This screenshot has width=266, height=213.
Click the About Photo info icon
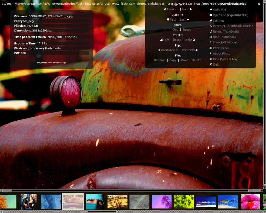pos(211,54)
